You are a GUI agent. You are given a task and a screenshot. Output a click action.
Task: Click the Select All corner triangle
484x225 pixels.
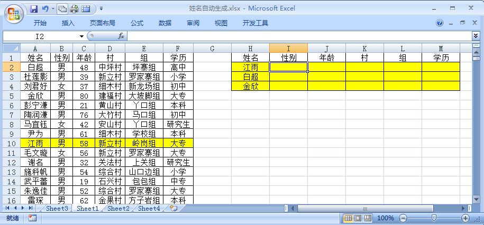(x=12, y=48)
